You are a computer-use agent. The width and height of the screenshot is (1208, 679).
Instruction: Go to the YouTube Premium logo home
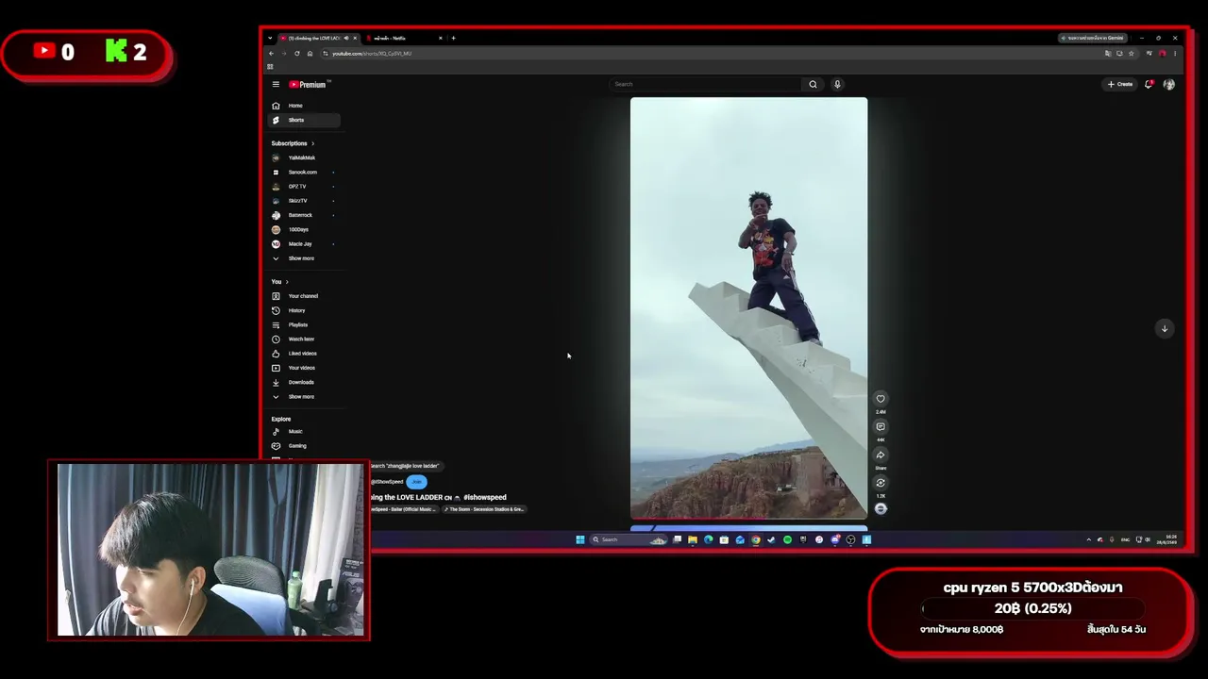308,85
